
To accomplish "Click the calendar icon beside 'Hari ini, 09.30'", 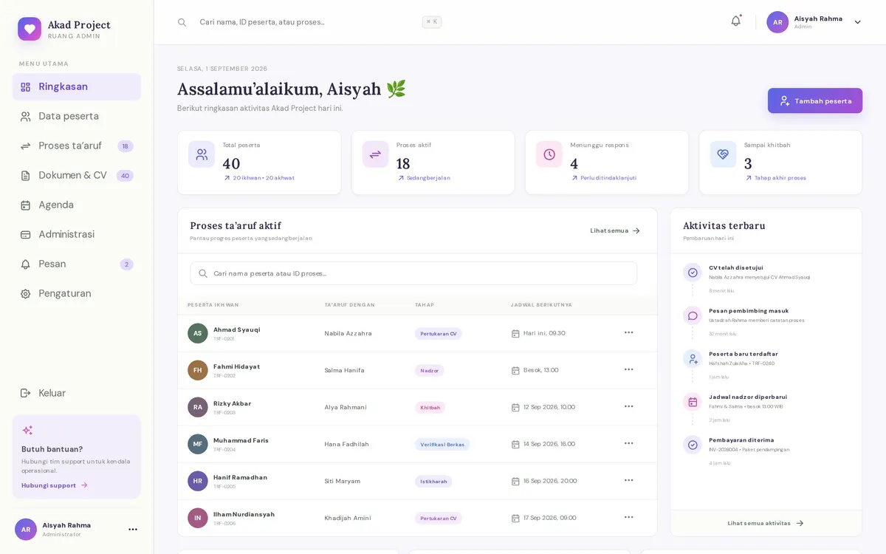I will [x=515, y=334].
